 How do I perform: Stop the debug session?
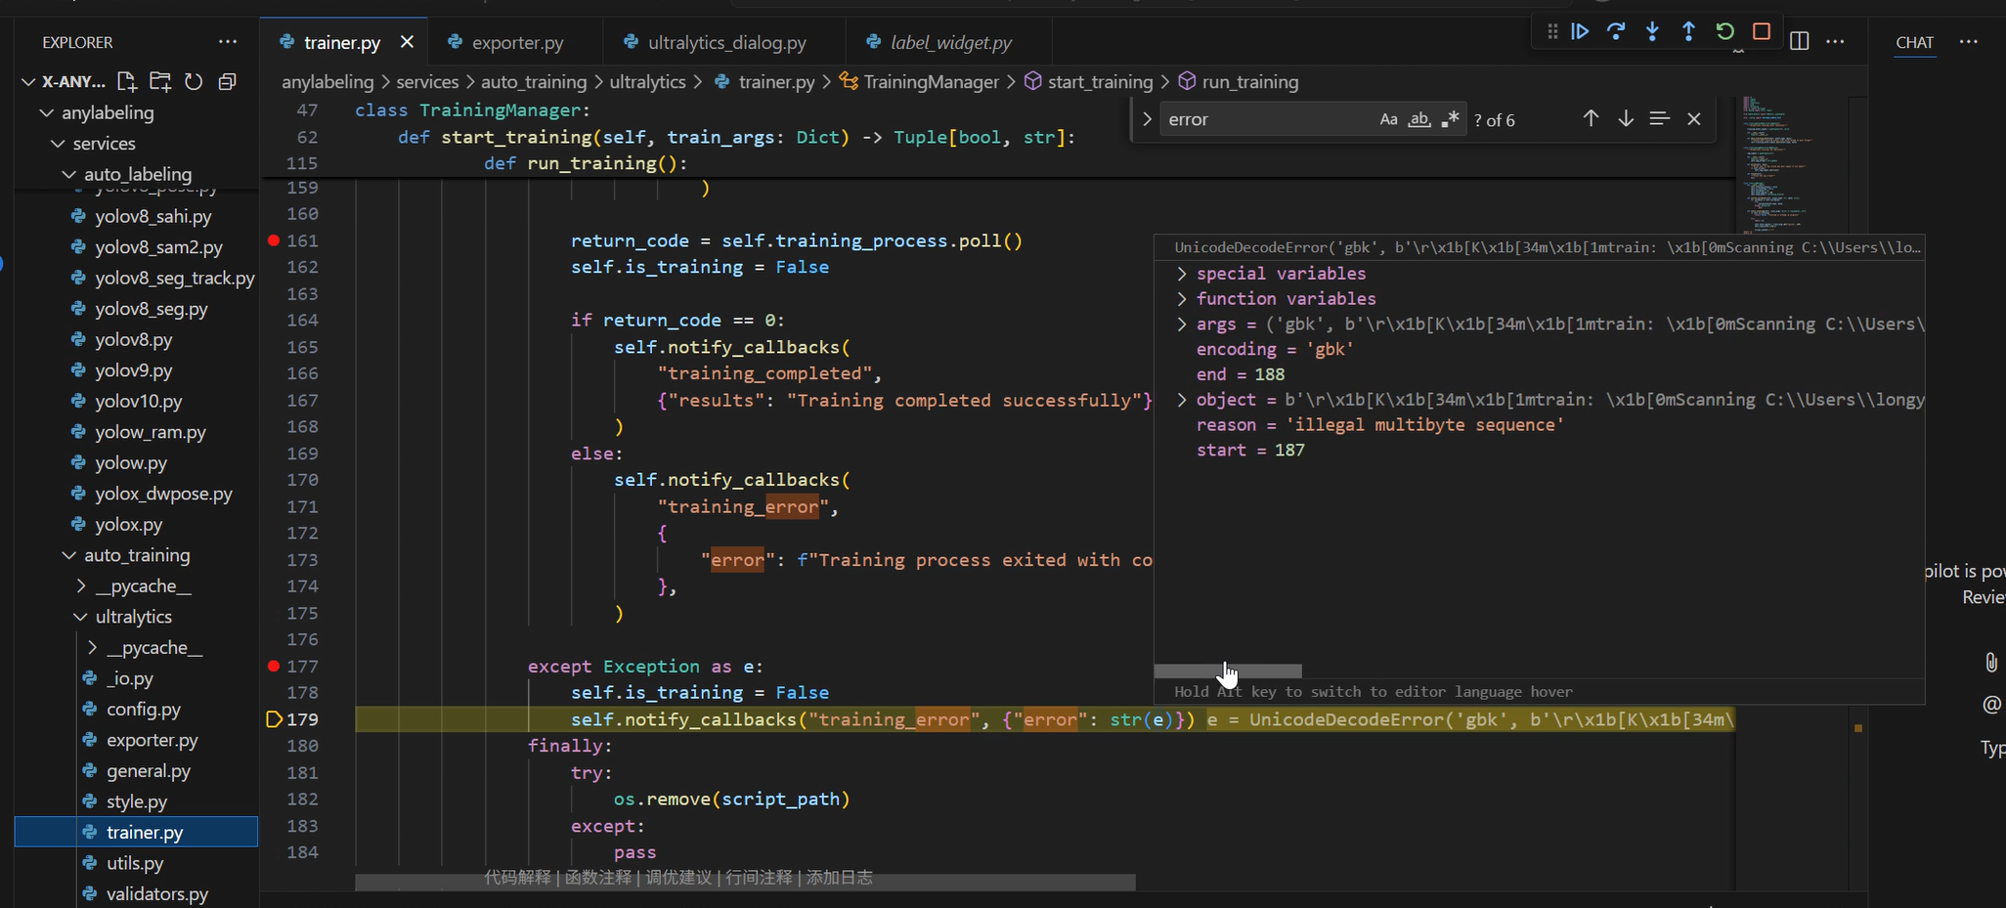(x=1762, y=31)
